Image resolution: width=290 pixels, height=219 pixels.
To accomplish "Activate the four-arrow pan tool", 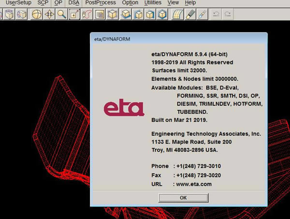I will click(49, 14).
